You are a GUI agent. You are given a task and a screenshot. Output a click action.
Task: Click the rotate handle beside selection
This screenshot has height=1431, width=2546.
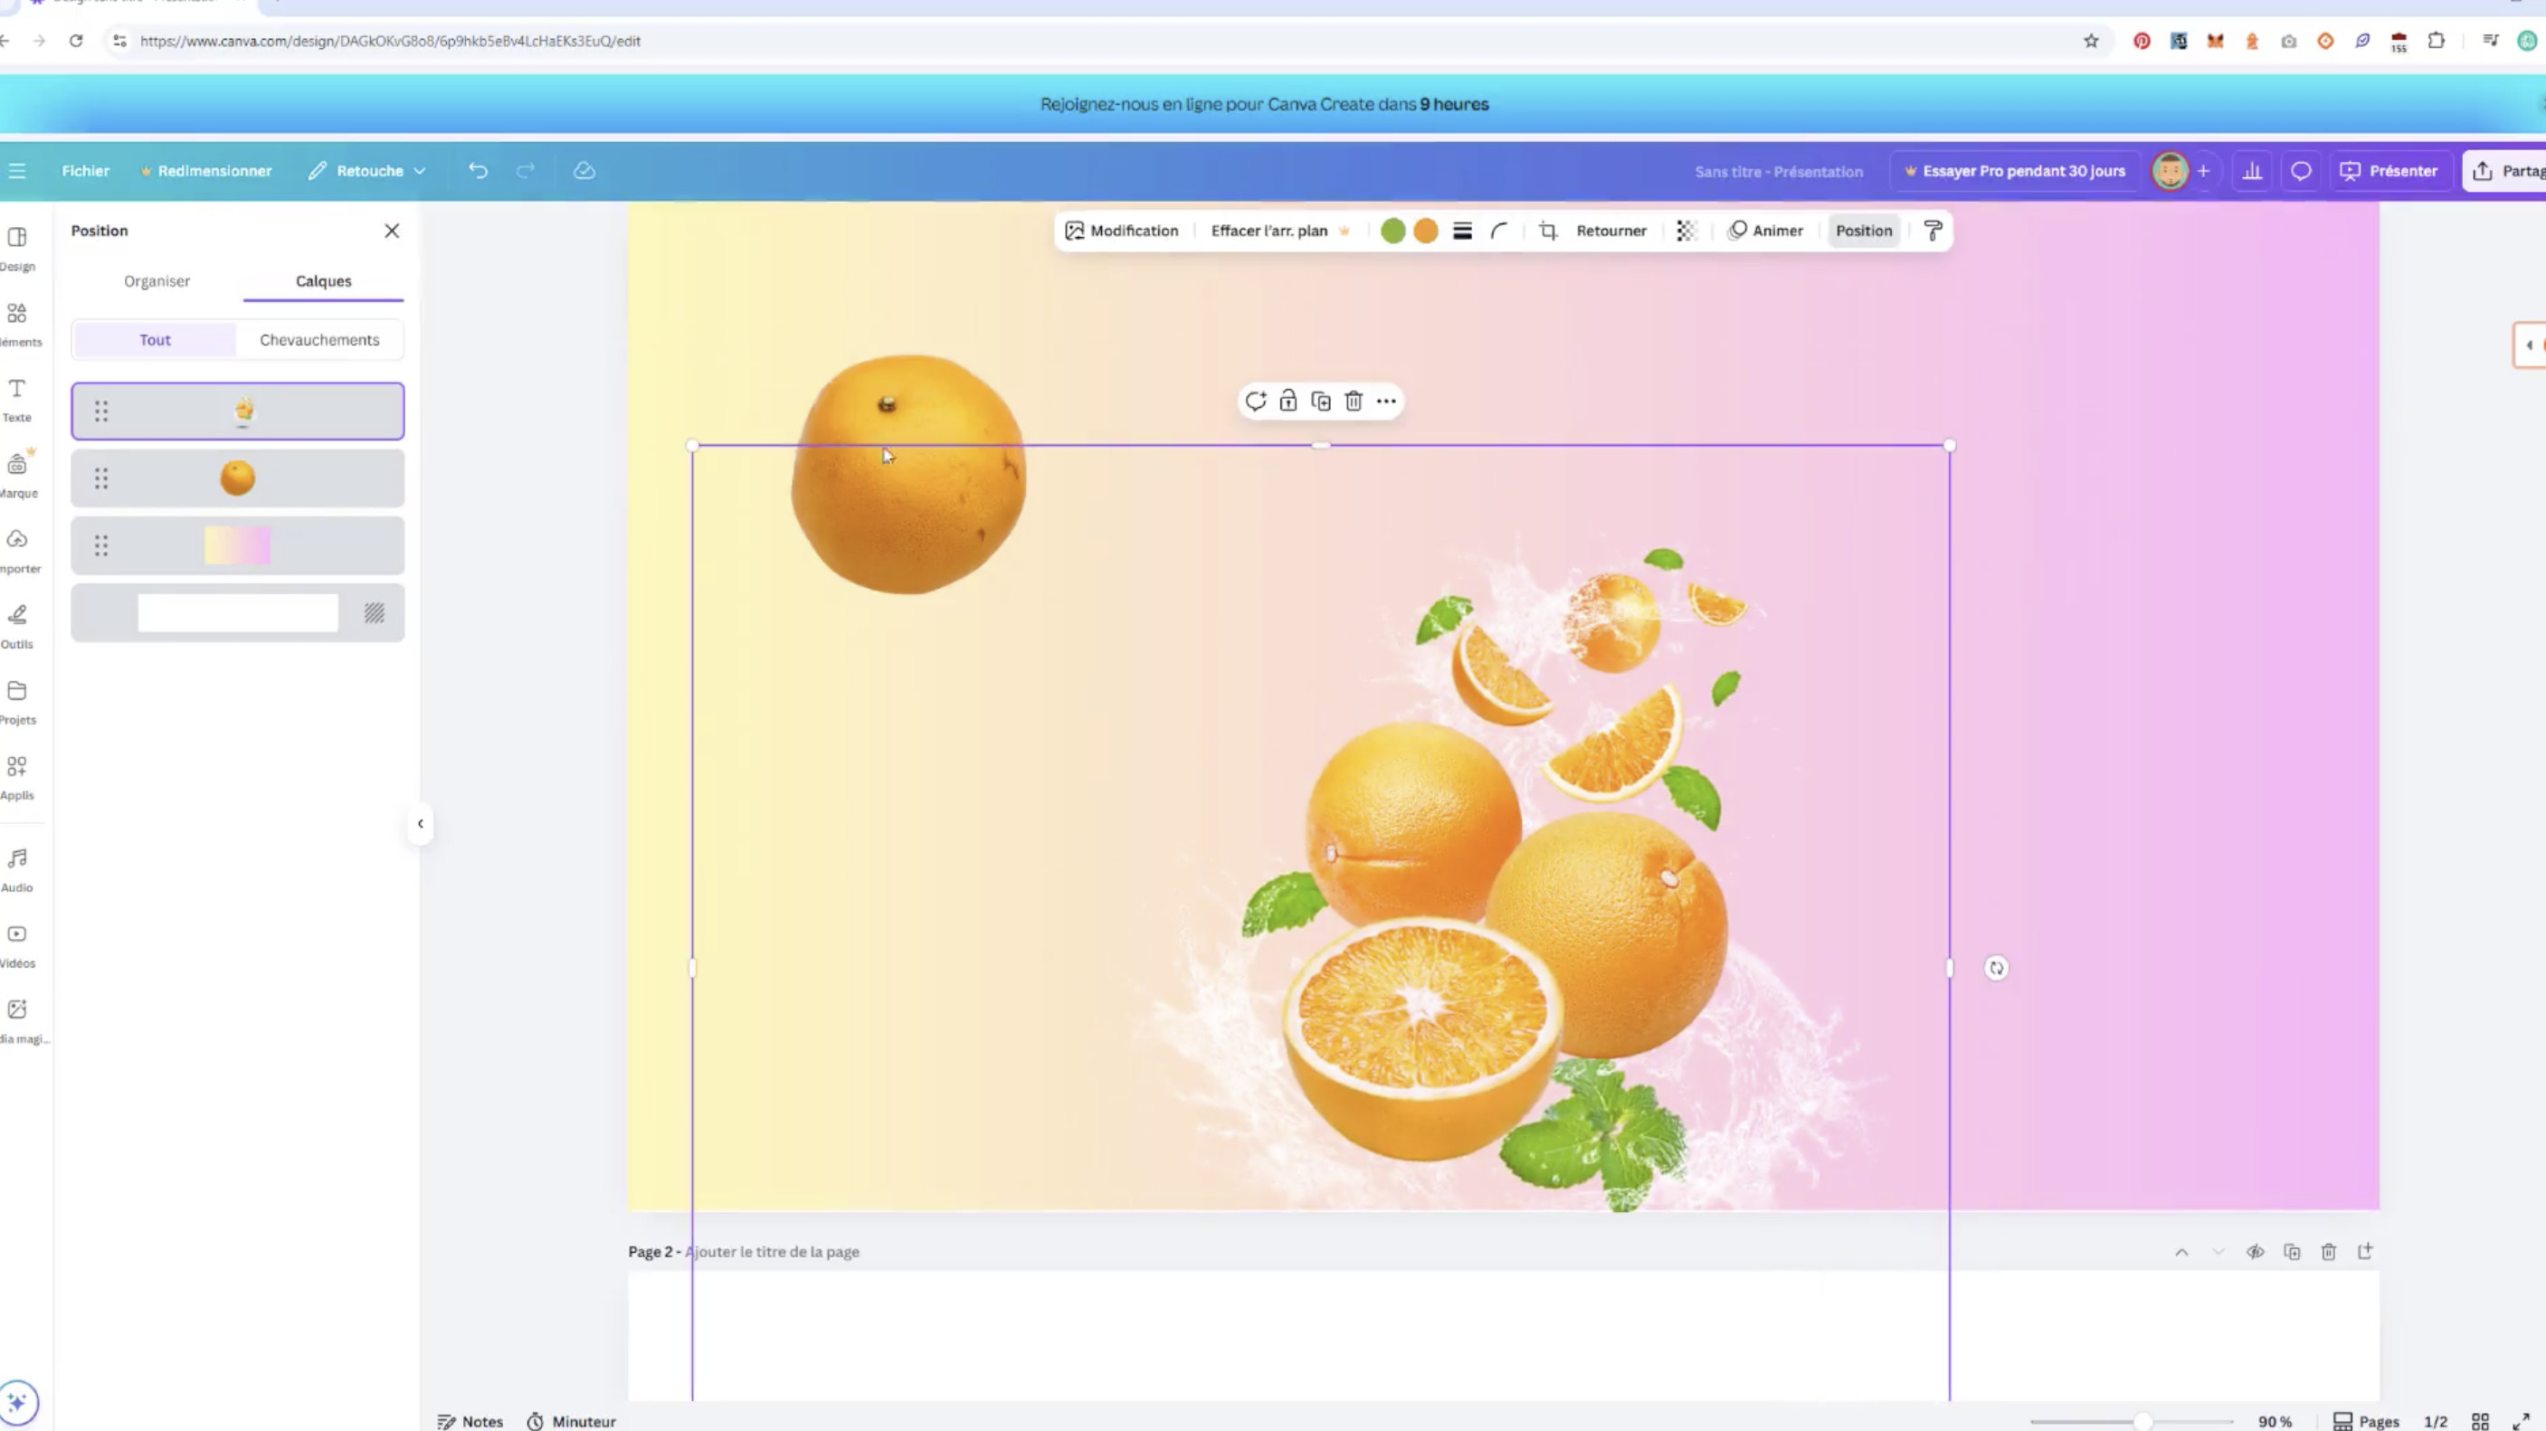(1997, 969)
